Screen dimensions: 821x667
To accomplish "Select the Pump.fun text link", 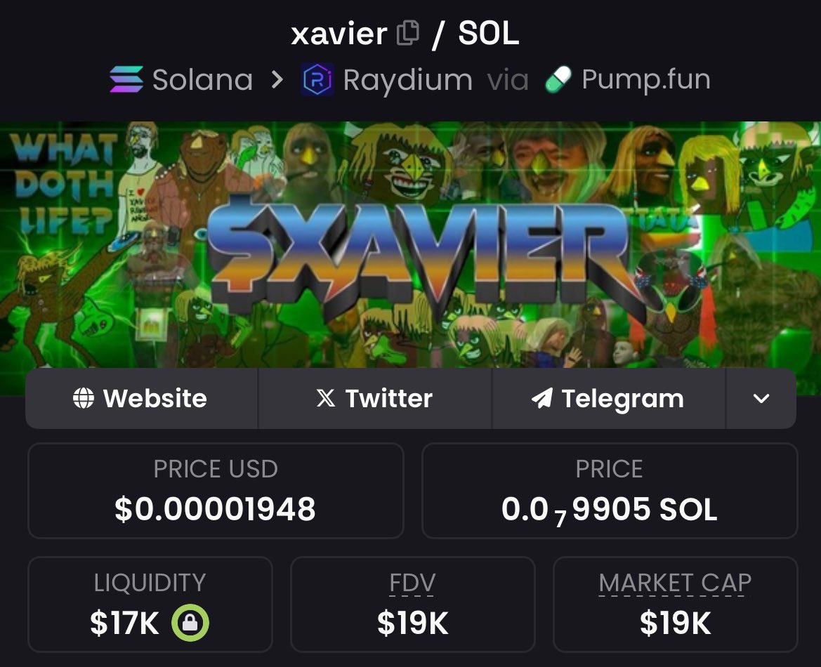I will point(646,79).
